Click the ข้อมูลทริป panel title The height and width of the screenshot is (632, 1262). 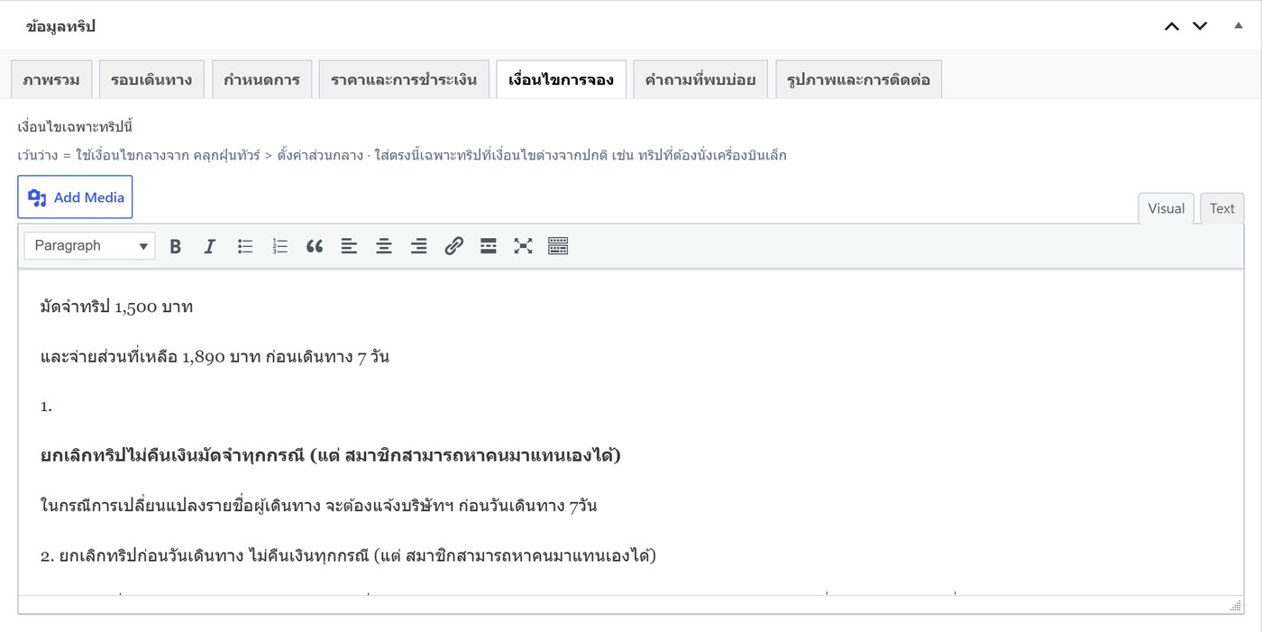(x=60, y=26)
